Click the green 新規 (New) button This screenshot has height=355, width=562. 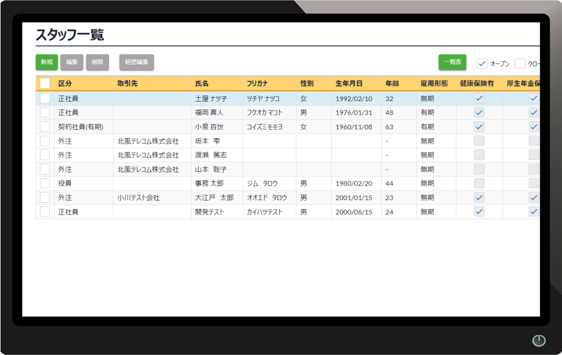(46, 62)
